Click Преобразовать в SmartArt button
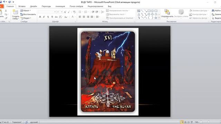The image size is (221, 124). tap(120, 18)
